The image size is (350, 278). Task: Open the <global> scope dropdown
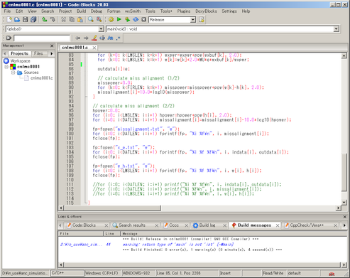pos(101,29)
